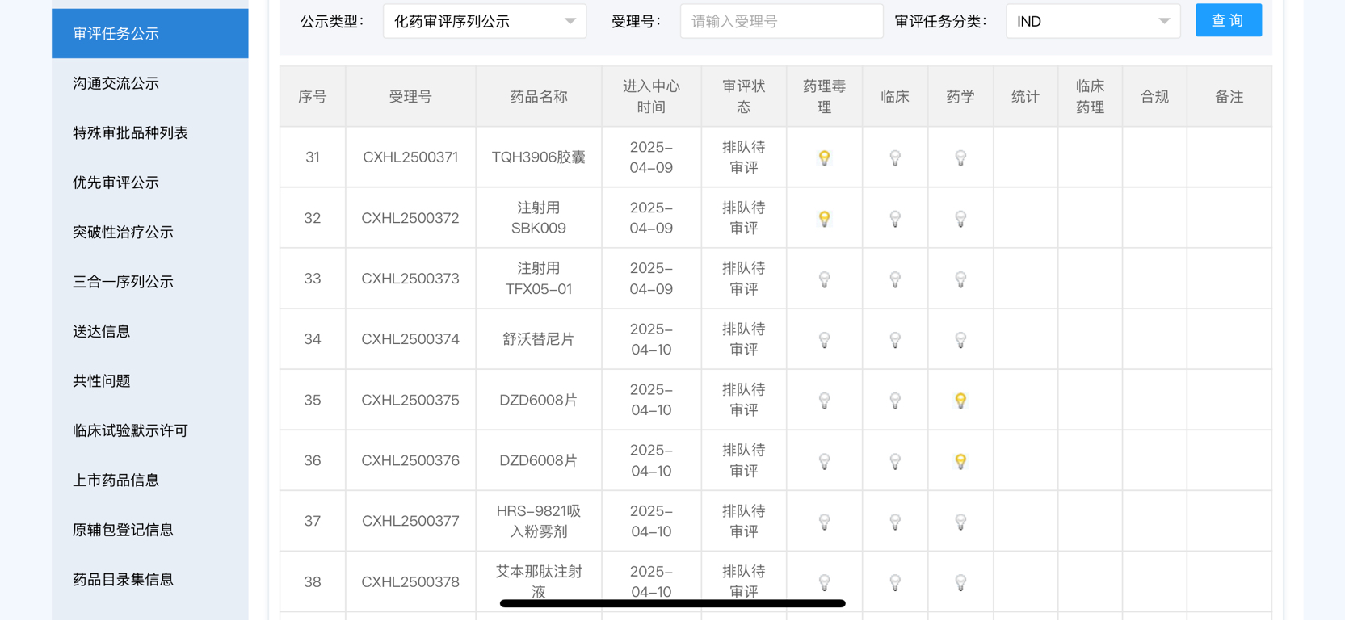1345x621 pixels.
Task: Click the 药理毒理 bulb icon for CXHL2500375
Action: tap(824, 401)
